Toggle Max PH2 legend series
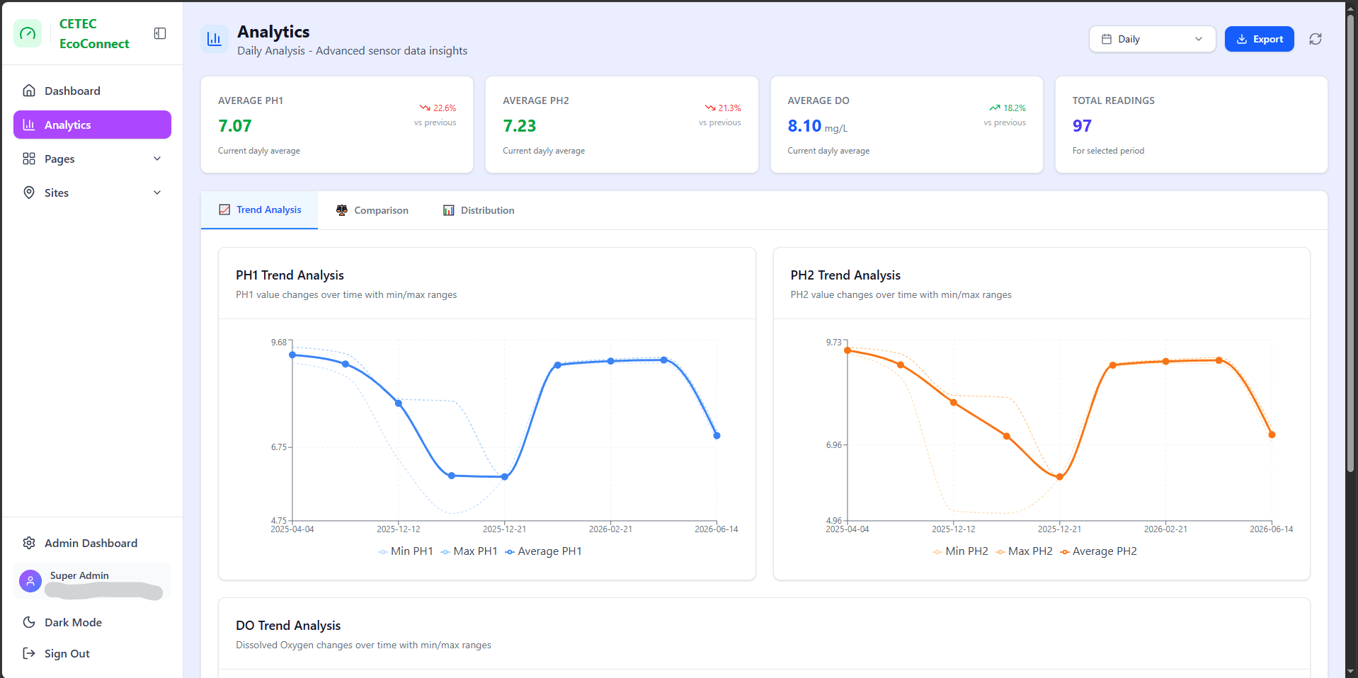1358x678 pixels. point(1024,551)
